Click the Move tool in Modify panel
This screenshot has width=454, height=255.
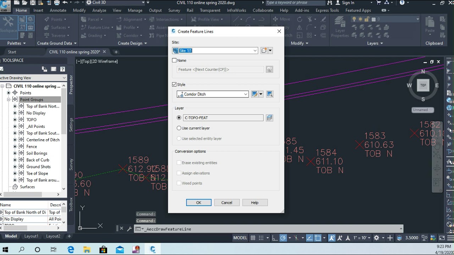[x=282, y=19]
